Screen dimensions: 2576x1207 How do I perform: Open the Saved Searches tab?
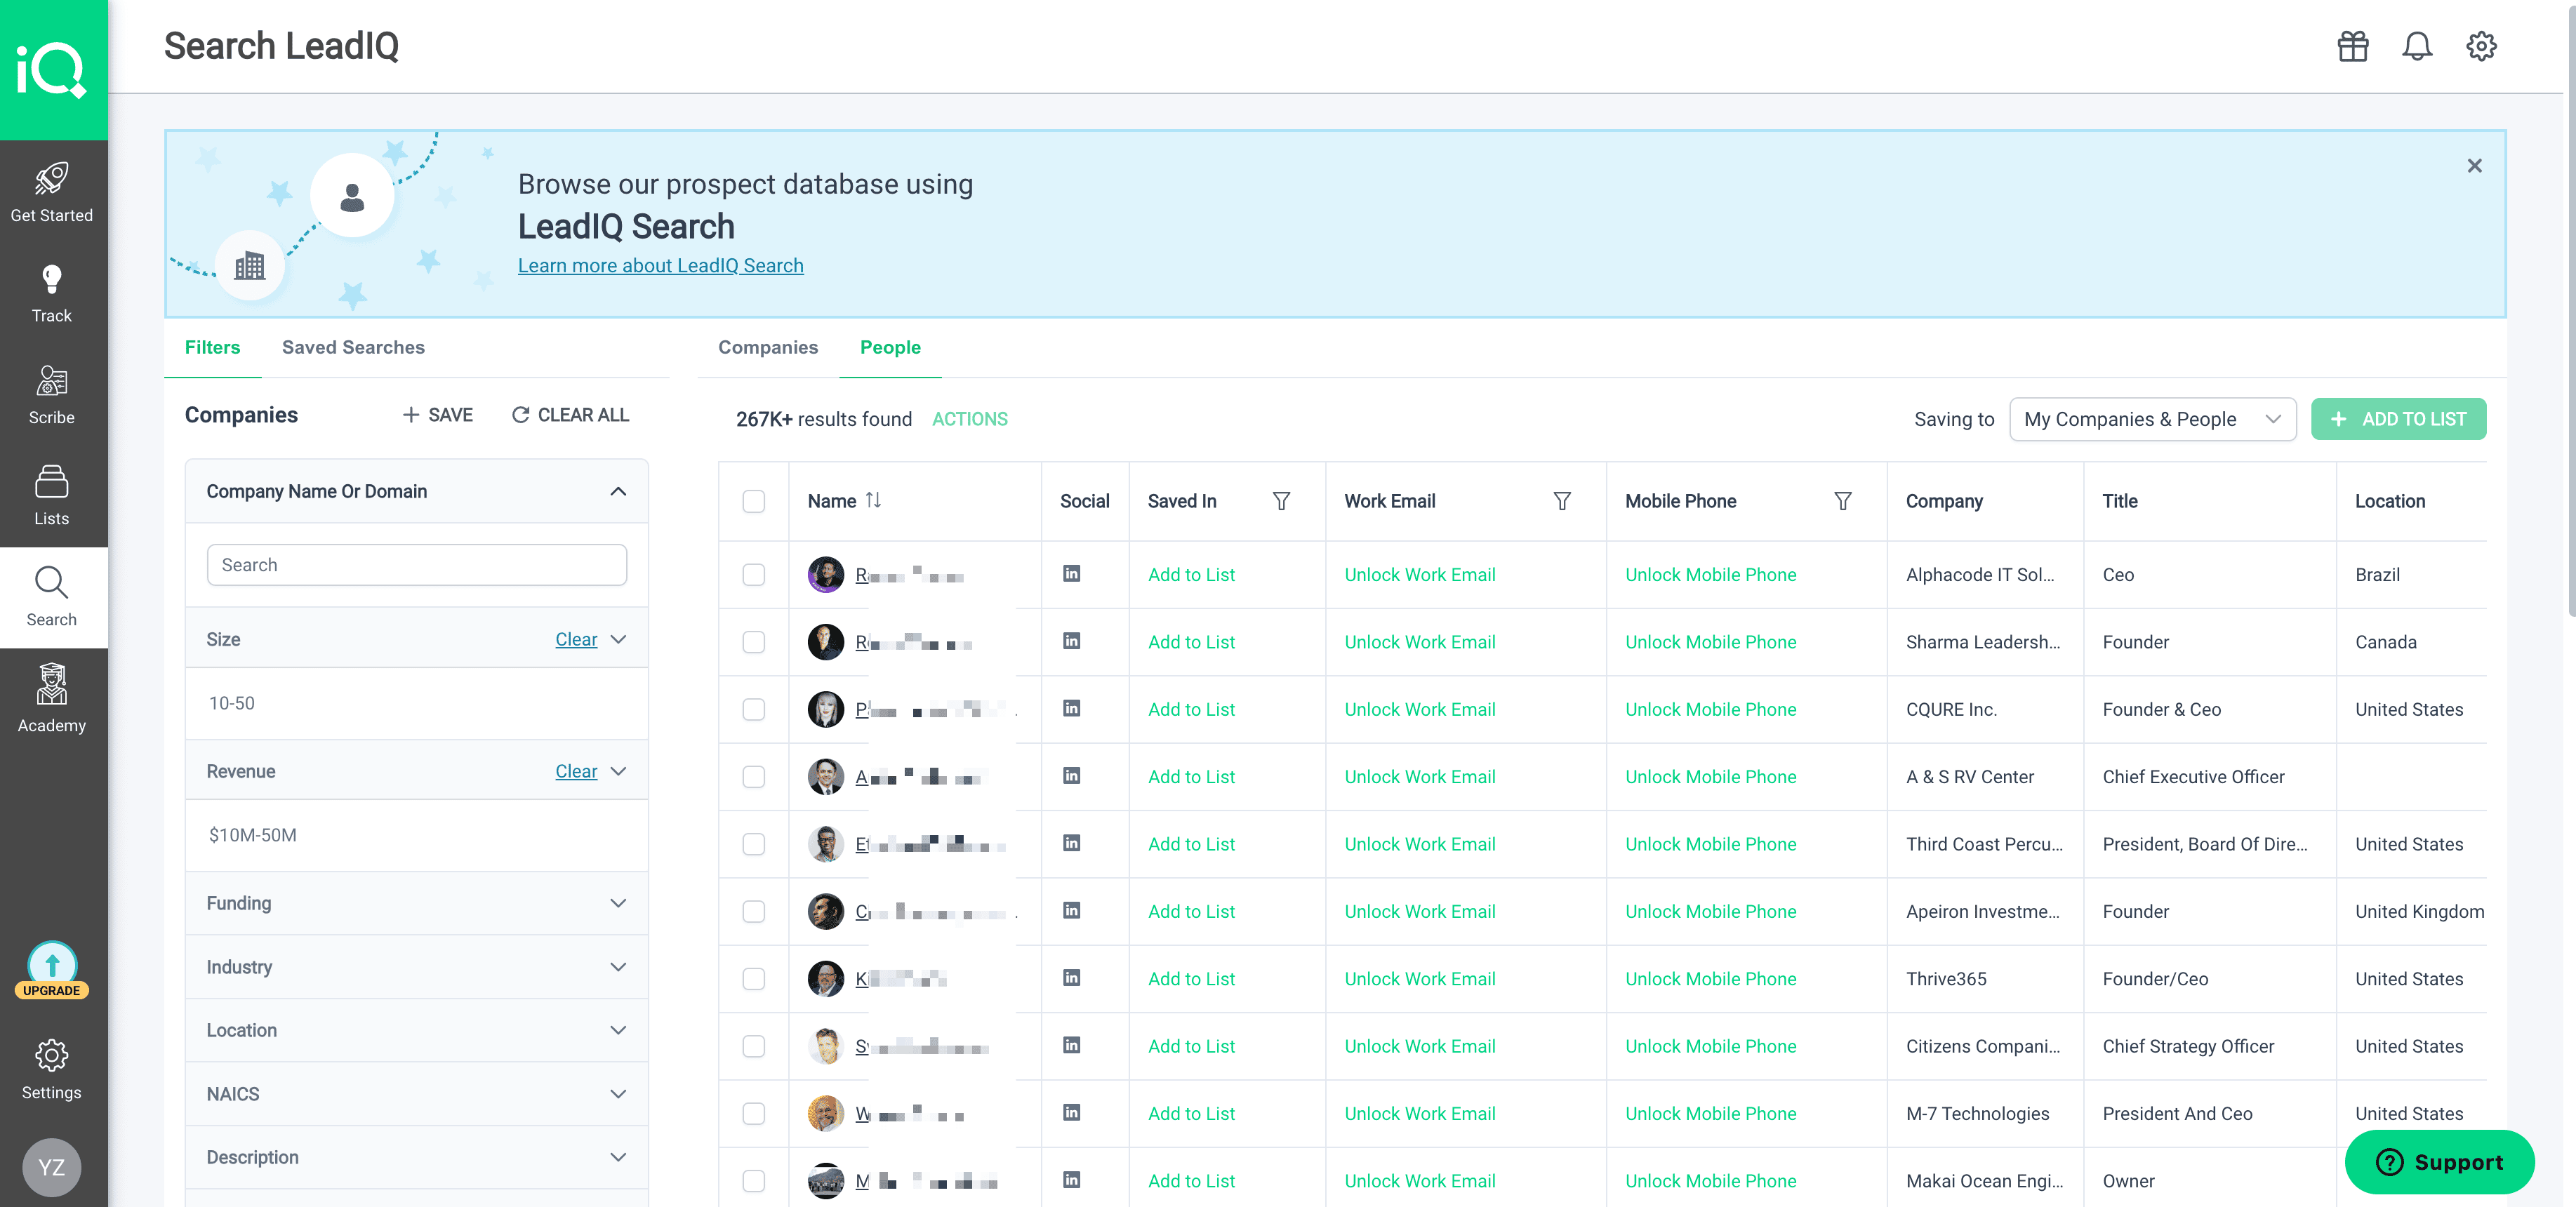pos(353,347)
